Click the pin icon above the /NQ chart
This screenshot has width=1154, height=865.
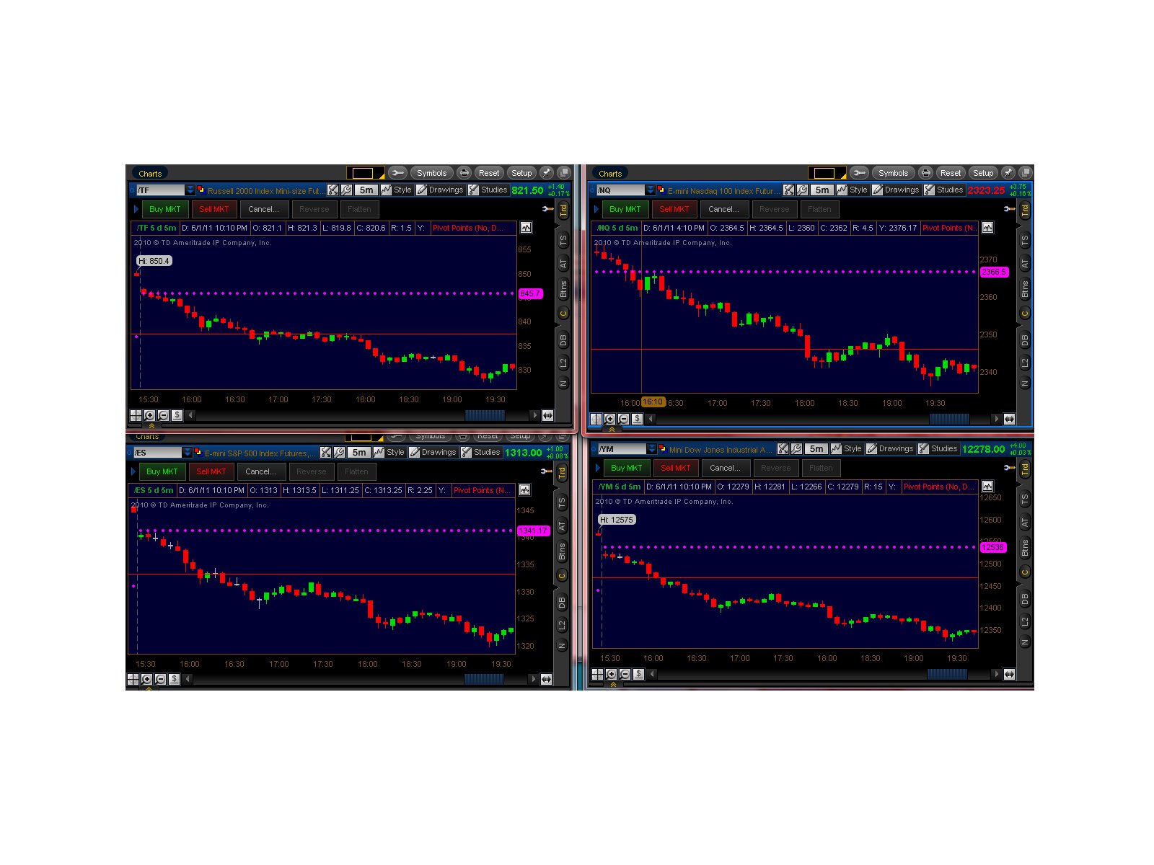click(x=1009, y=173)
